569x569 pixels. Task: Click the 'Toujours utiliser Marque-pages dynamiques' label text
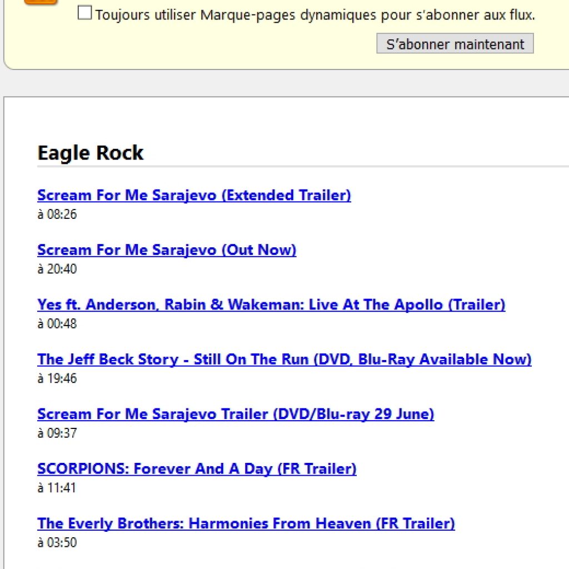pyautogui.click(x=315, y=15)
